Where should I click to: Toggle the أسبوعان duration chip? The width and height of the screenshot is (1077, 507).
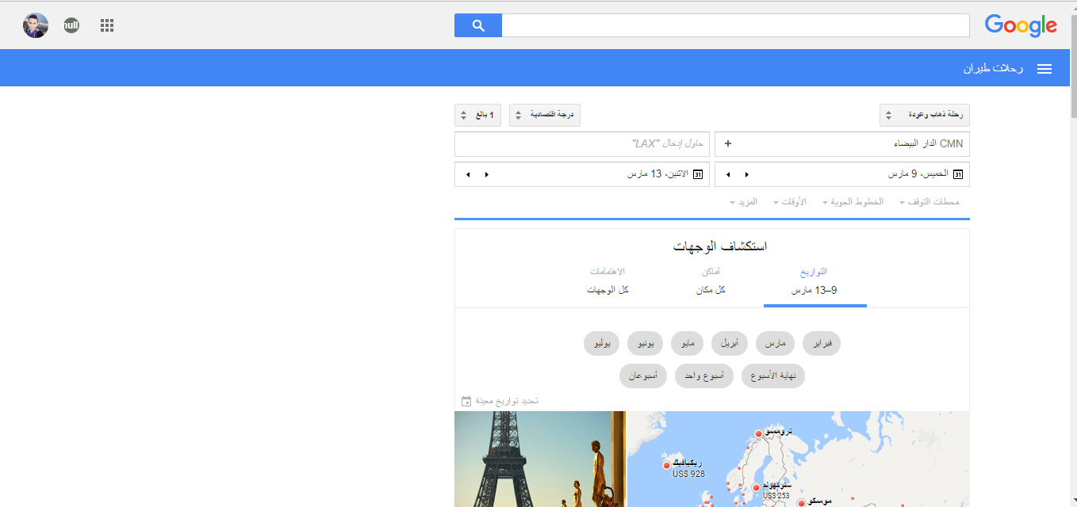click(643, 376)
